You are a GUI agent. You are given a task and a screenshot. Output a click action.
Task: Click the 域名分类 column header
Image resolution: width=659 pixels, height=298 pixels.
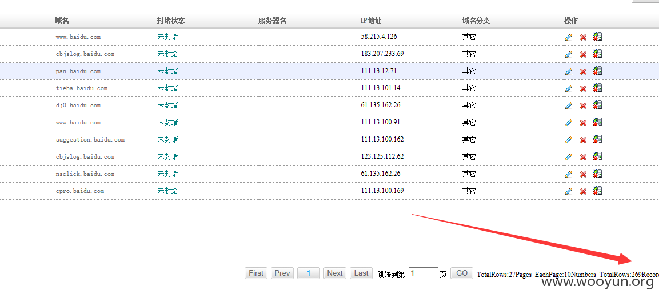coord(476,21)
